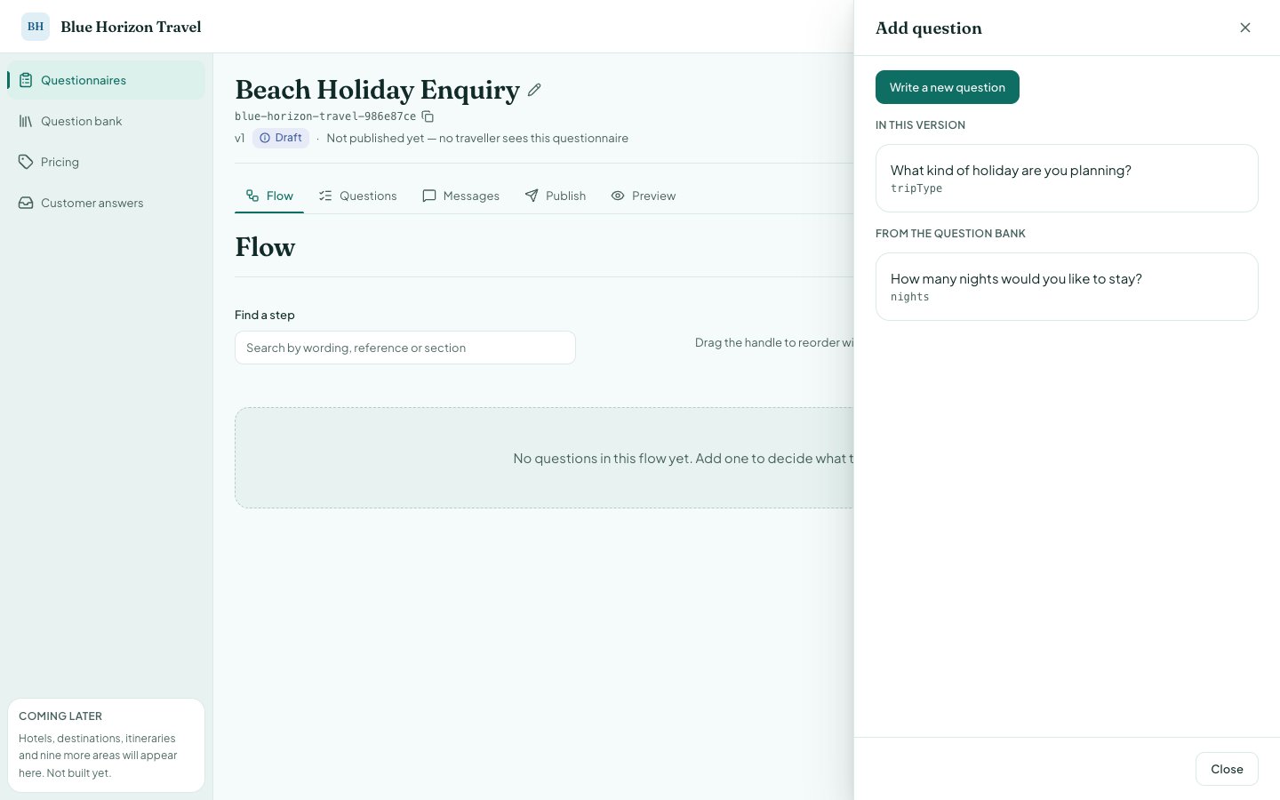The height and width of the screenshot is (800, 1280).
Task: Switch to the Messages tab
Action: point(460,196)
